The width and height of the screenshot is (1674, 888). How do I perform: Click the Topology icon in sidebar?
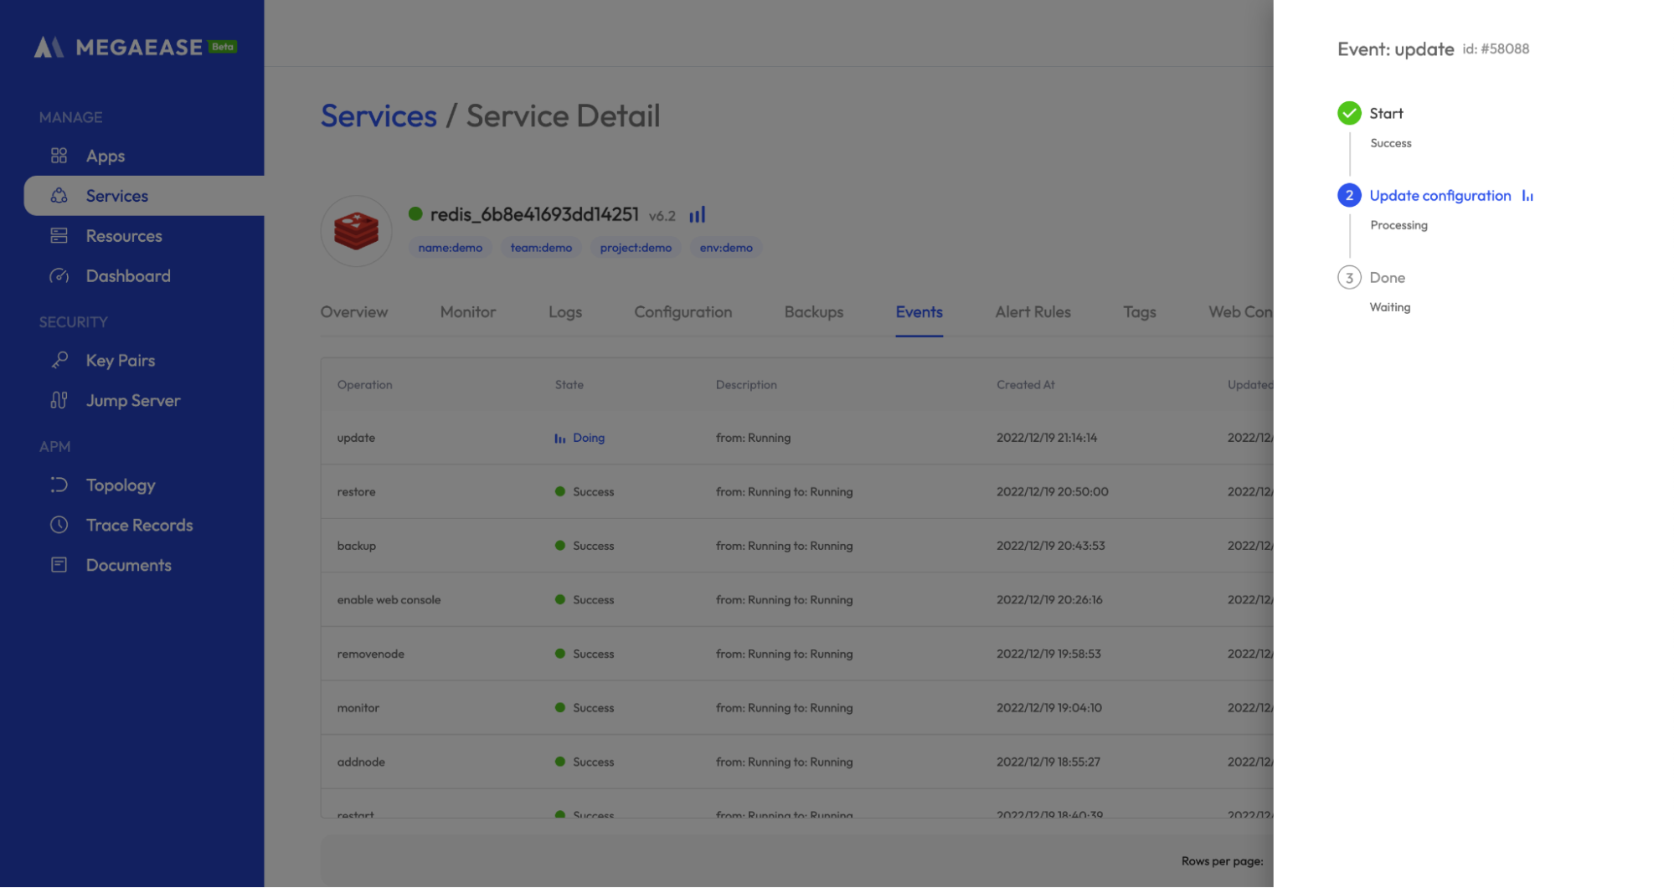[x=59, y=485]
